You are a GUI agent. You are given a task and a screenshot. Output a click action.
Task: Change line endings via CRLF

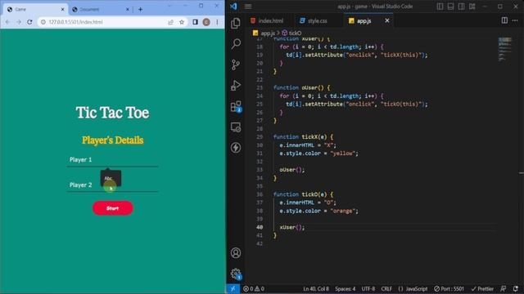(x=386, y=288)
